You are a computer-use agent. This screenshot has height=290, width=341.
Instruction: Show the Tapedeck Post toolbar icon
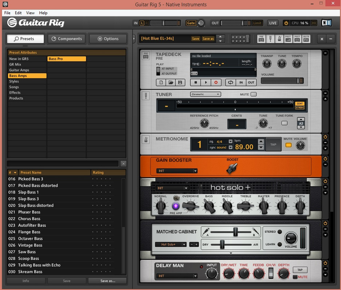click(x=297, y=39)
